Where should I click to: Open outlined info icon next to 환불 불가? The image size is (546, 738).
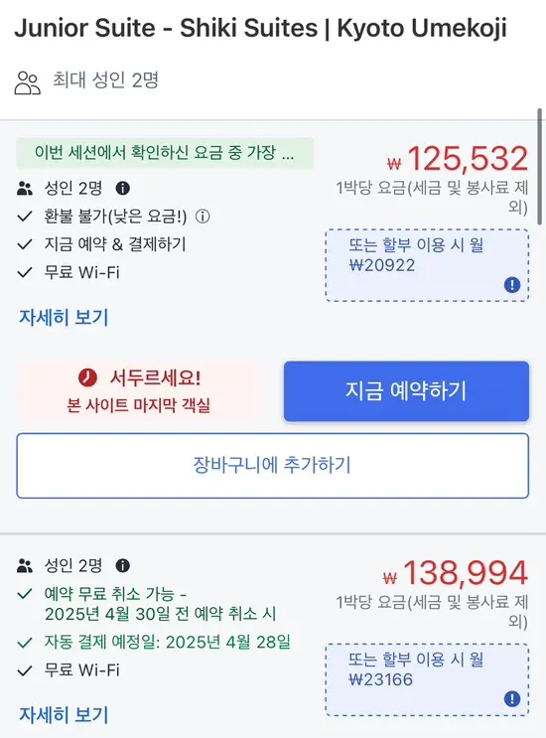point(203,217)
